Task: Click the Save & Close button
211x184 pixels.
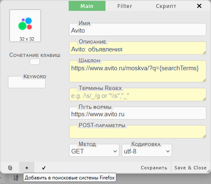Action: click(x=190, y=168)
